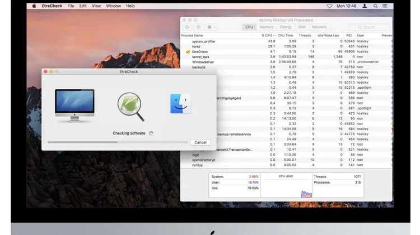Sort by CPU Time column header
Image resolution: width=420 pixels, height=235 pixels.
coord(285,36)
